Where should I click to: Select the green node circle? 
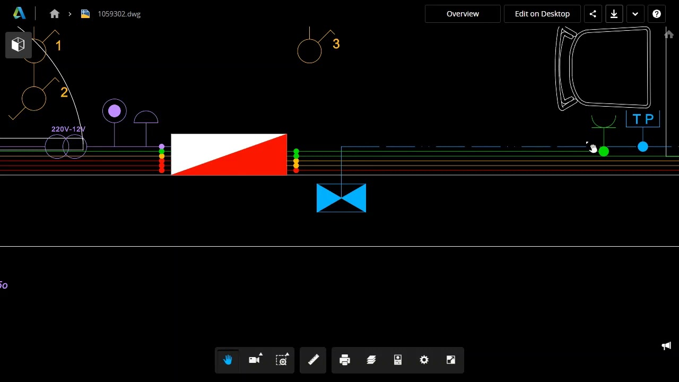pos(604,152)
